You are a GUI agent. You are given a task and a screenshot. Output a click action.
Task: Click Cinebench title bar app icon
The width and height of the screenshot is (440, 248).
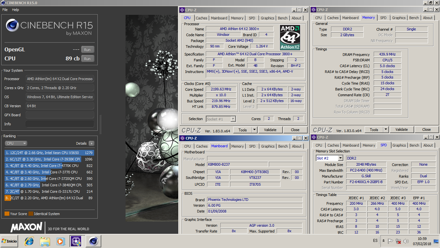(x=4, y=3)
